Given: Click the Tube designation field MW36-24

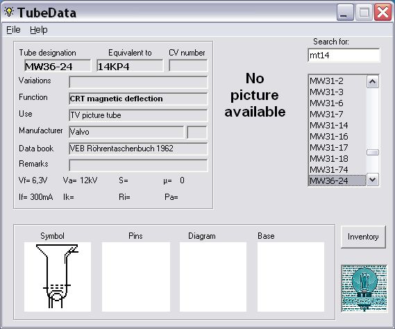Looking at the screenshot, I should pos(58,66).
